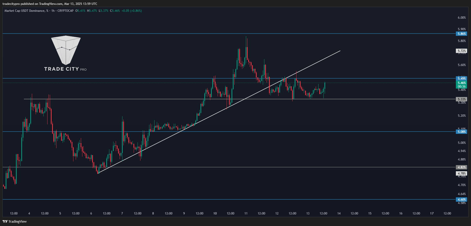471x226 pixels.
Task: Click the high value H5.47% in the header
Action: (x=92, y=11)
